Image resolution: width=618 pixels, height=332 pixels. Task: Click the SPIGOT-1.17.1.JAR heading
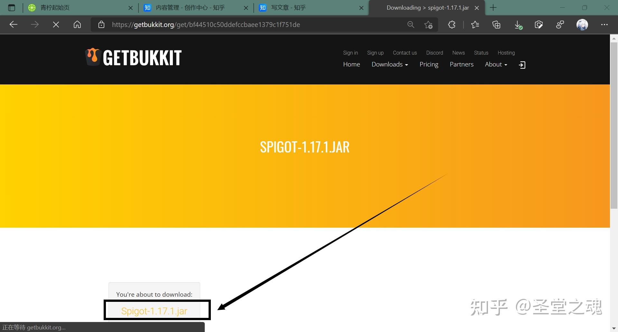tap(305, 147)
